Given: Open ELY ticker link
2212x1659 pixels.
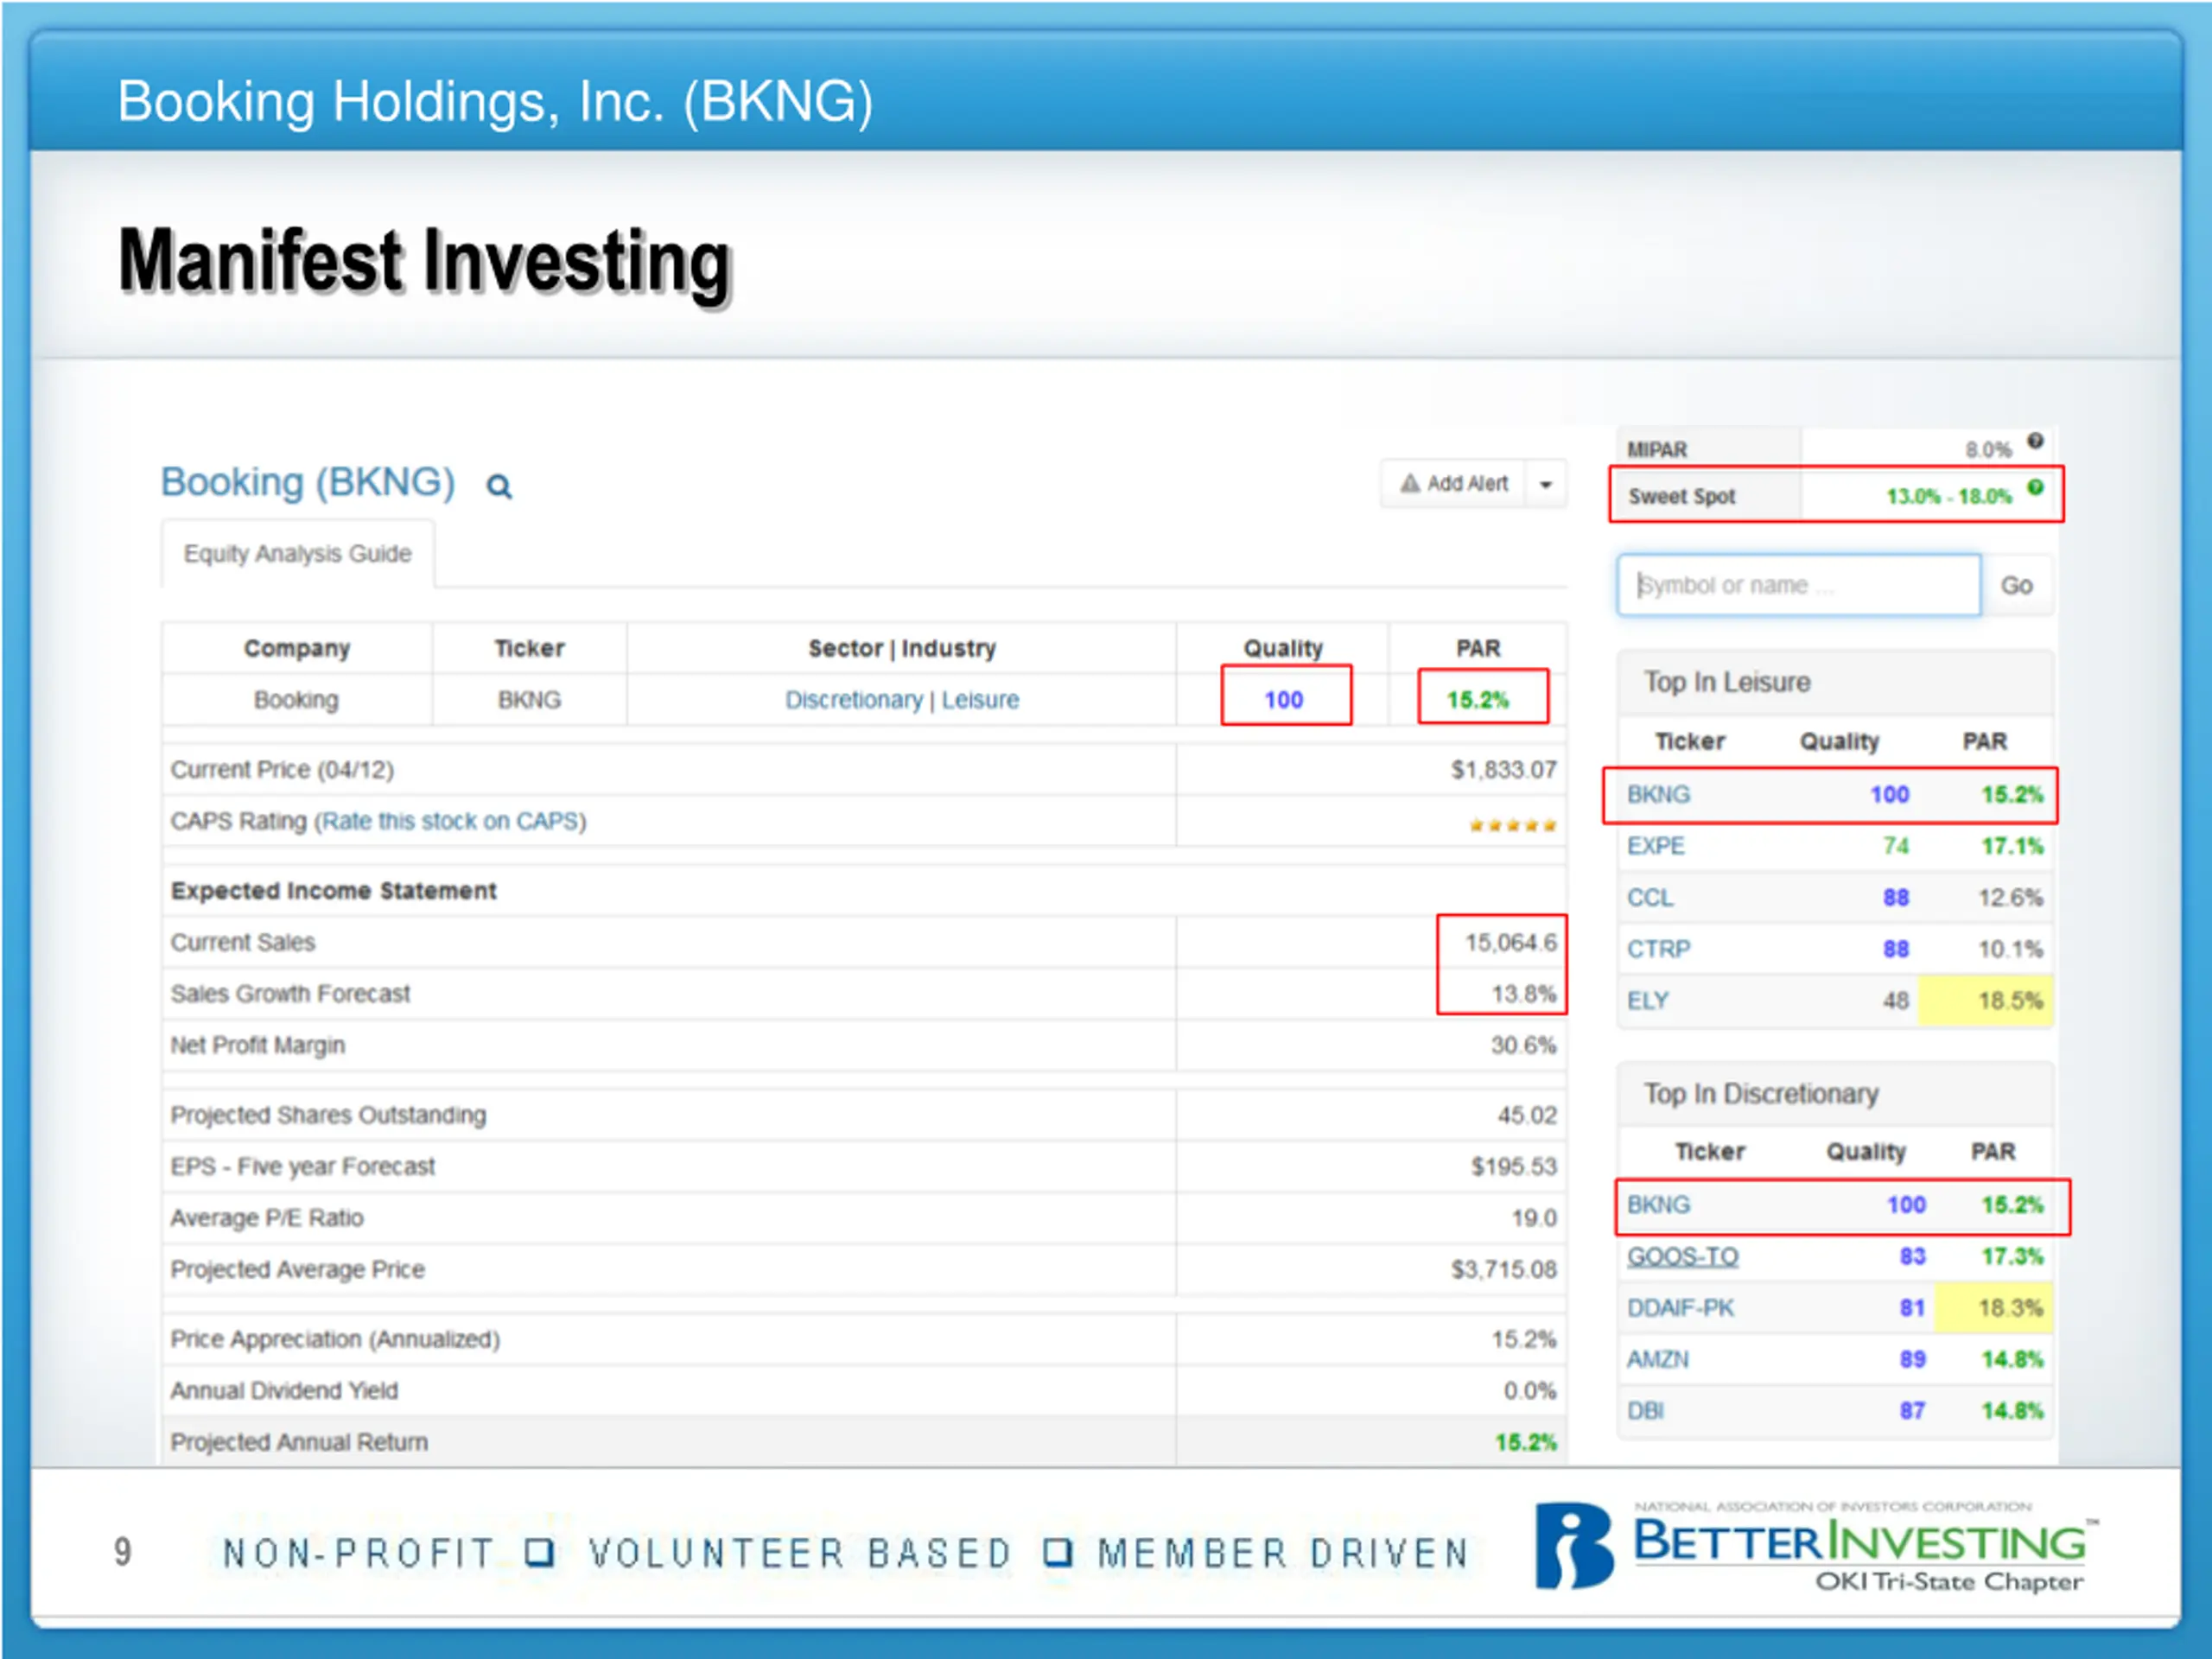Looking at the screenshot, I should coord(1647,1001).
